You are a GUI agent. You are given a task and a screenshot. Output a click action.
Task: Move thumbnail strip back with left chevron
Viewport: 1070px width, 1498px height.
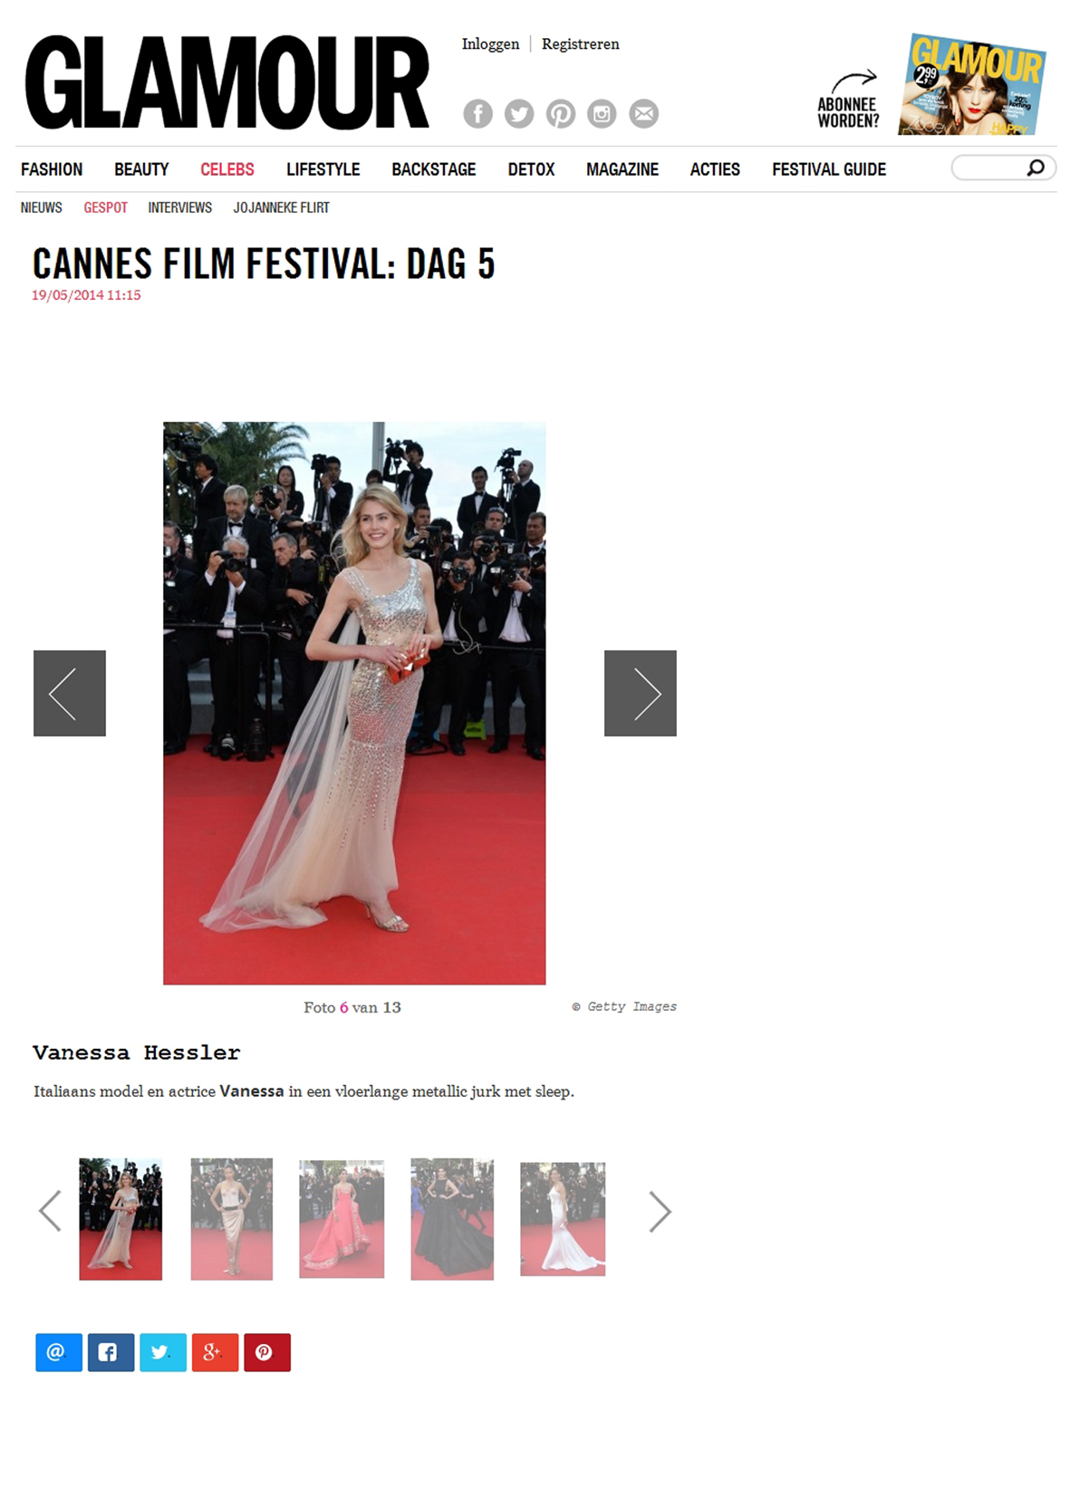click(x=50, y=1211)
